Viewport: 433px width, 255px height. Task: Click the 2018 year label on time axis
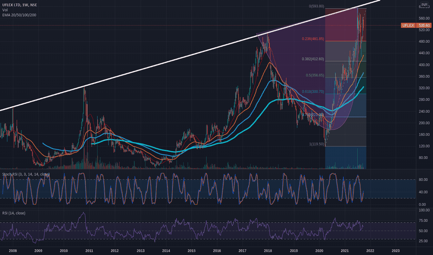268,251
